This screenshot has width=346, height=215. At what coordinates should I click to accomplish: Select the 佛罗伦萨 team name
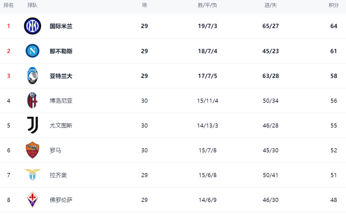click(x=61, y=200)
